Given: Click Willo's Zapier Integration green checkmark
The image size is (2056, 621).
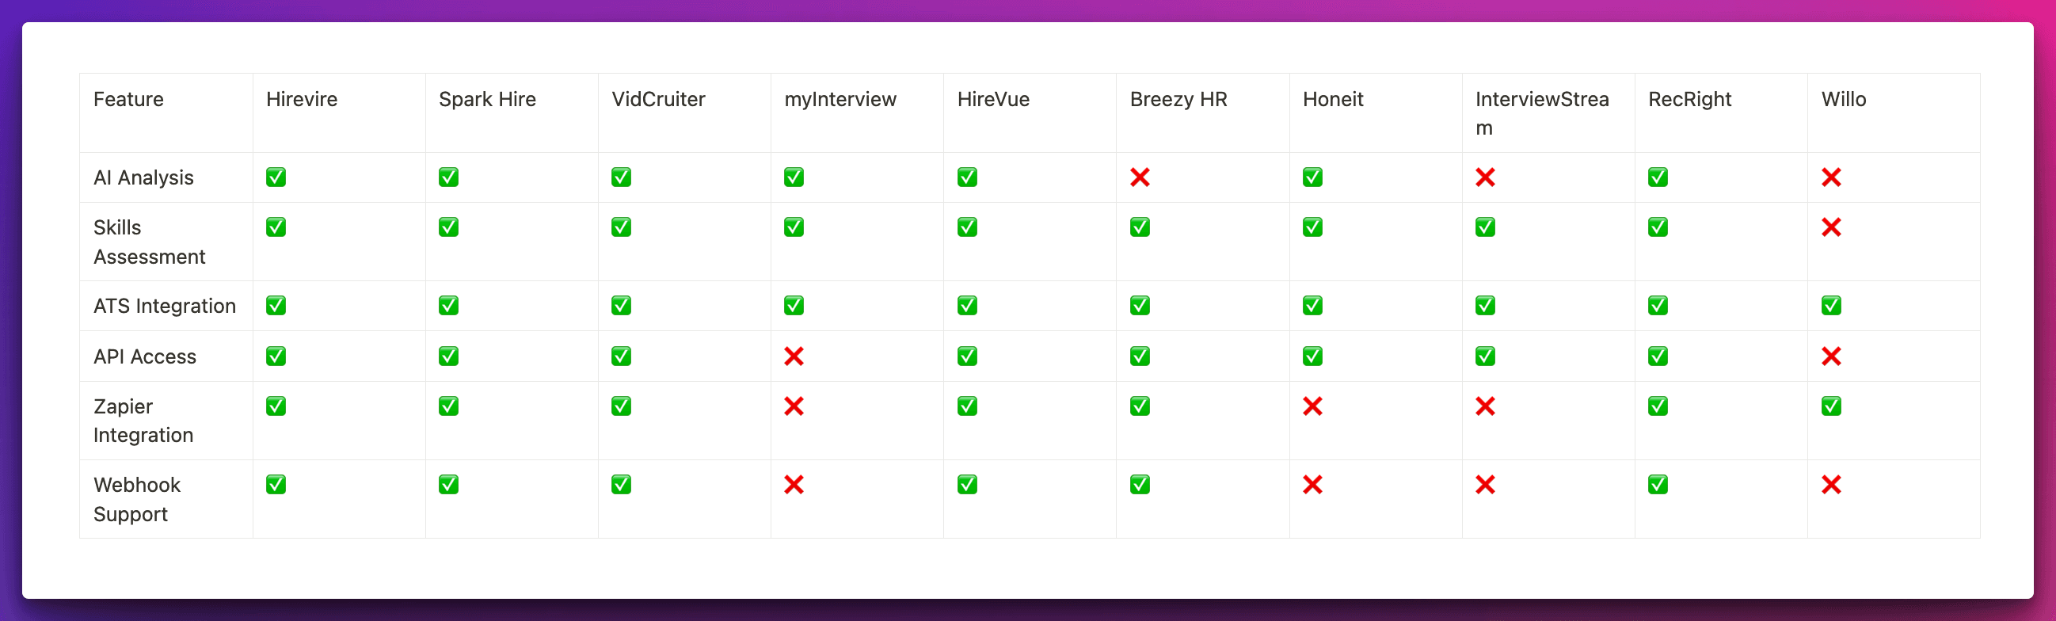Looking at the screenshot, I should click(x=1831, y=406).
